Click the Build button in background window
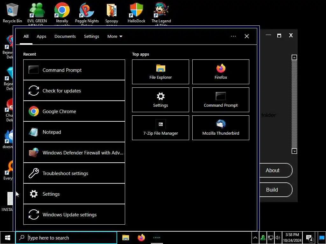 276,190
